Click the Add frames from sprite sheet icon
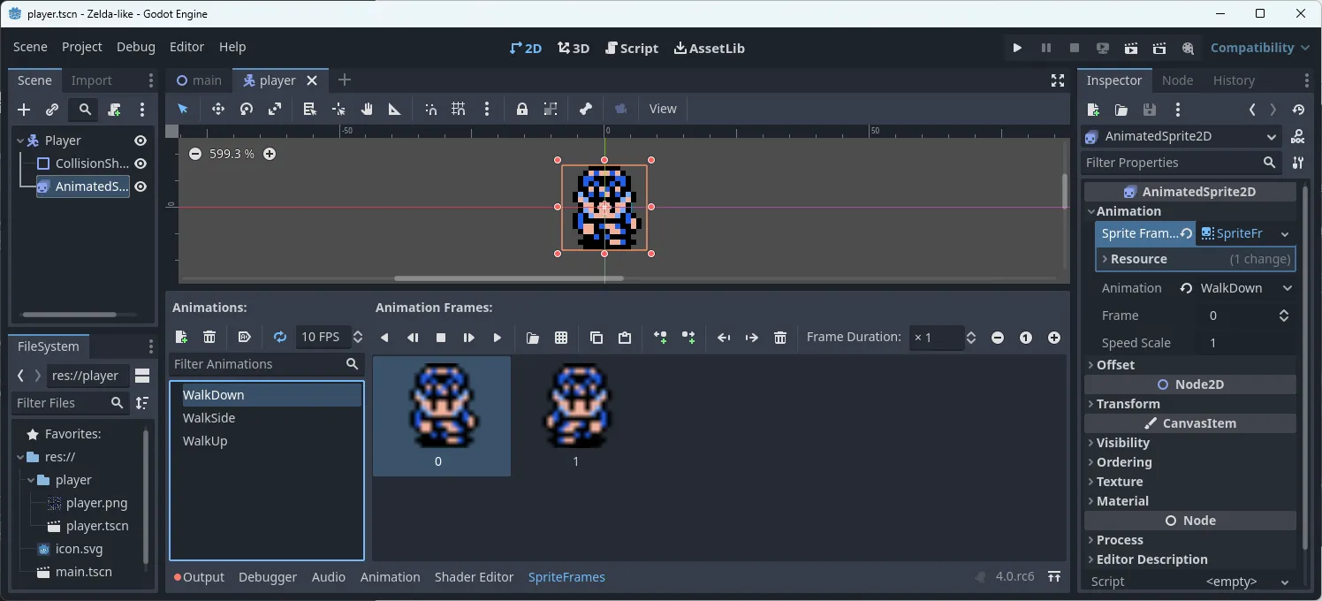Screen dimensions: 1322x601 (561, 337)
